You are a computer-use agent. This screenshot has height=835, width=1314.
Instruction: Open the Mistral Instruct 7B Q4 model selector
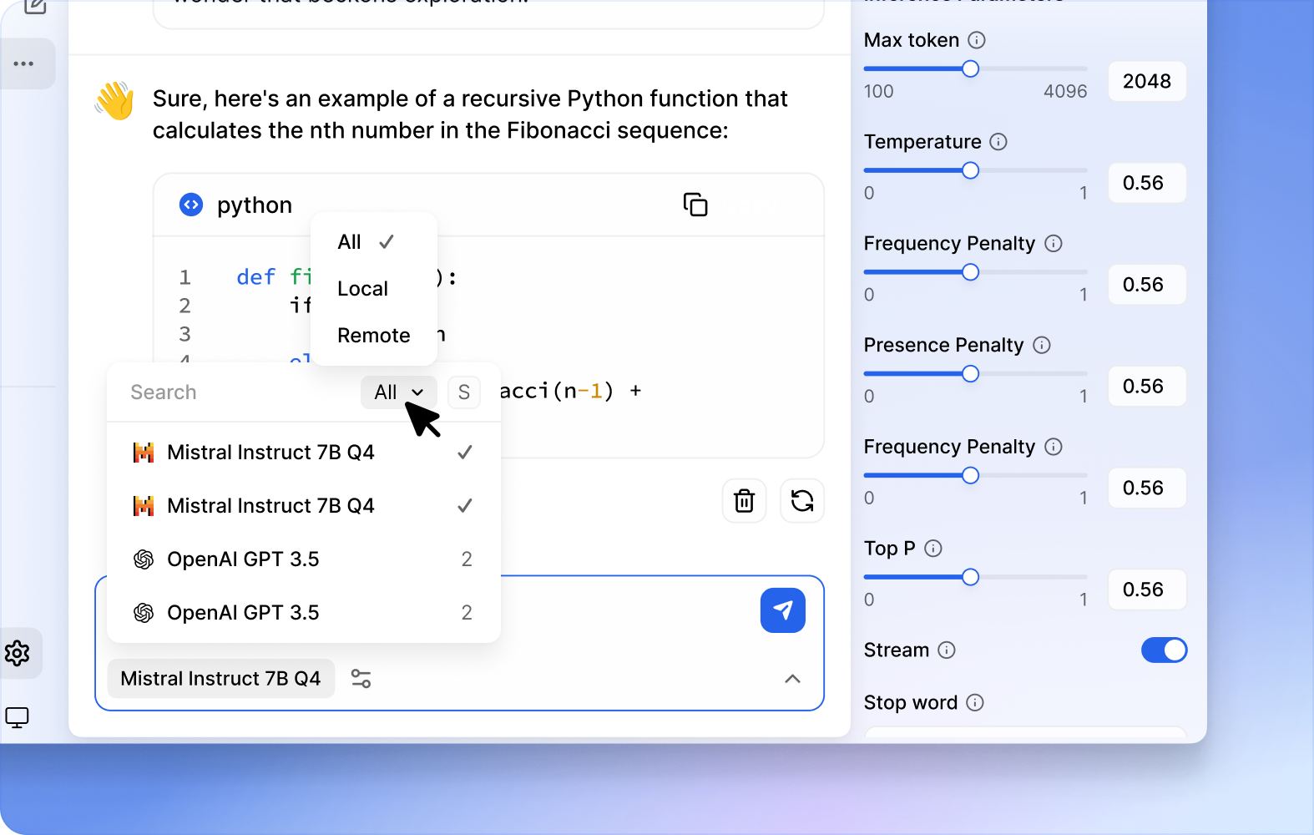(x=220, y=679)
